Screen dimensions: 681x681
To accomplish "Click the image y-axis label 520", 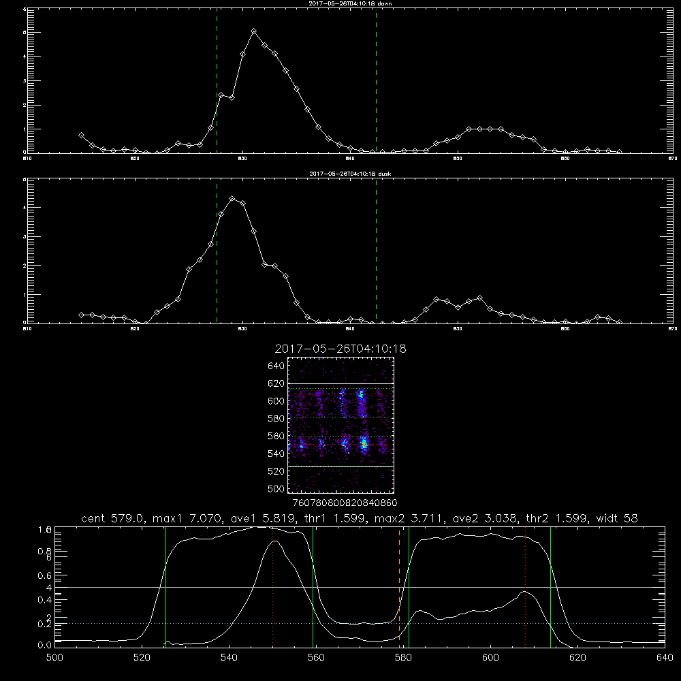I will tap(276, 471).
